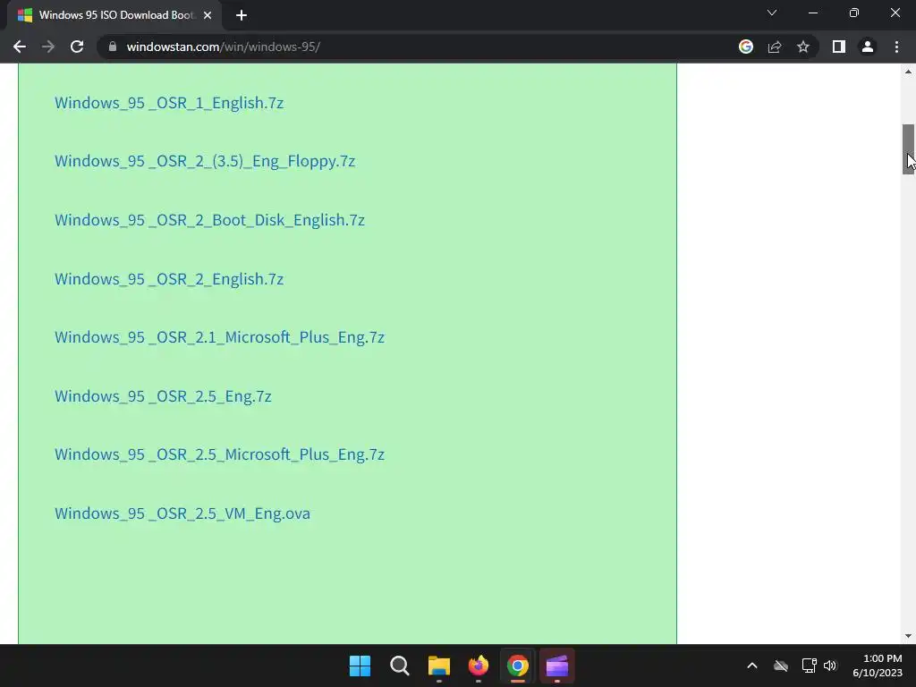Click the scrollbar up arrow

coord(908,72)
